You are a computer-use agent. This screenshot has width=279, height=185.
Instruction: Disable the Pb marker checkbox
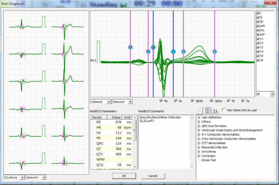pyautogui.click(x=161, y=101)
